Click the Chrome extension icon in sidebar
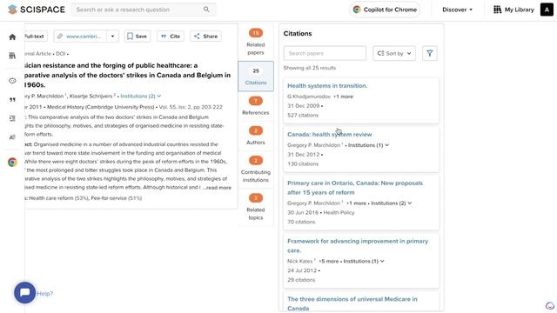 [12, 163]
